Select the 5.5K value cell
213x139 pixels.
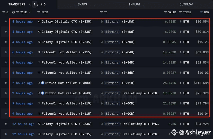tap(172, 124)
